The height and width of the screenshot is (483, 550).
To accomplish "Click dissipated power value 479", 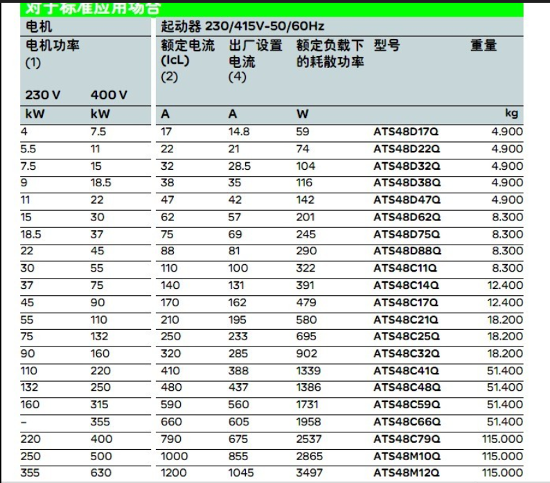I will point(306,302).
